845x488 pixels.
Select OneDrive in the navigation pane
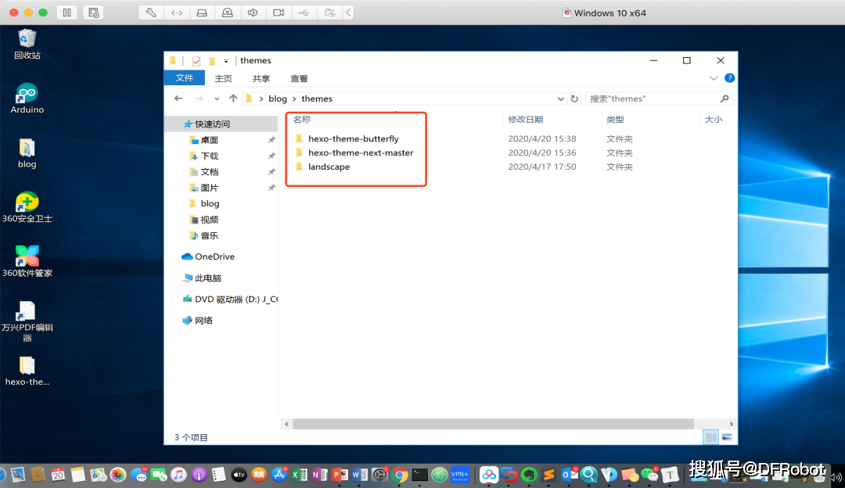[208, 257]
